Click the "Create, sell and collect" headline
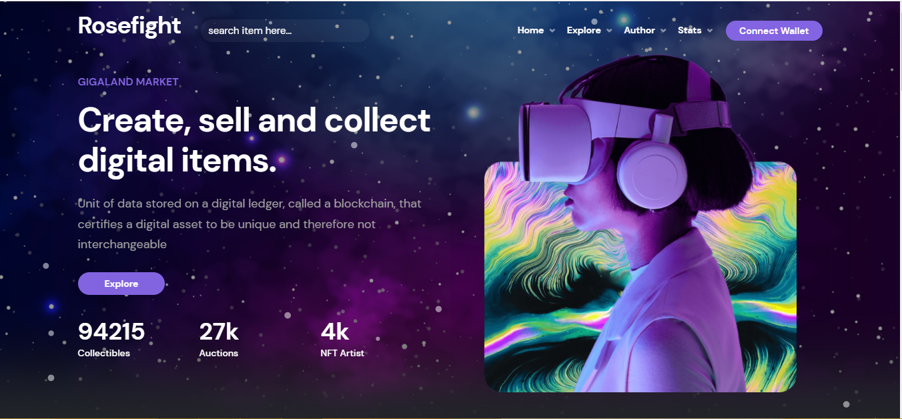Screen dimensions: 902x419 pyautogui.click(x=254, y=120)
